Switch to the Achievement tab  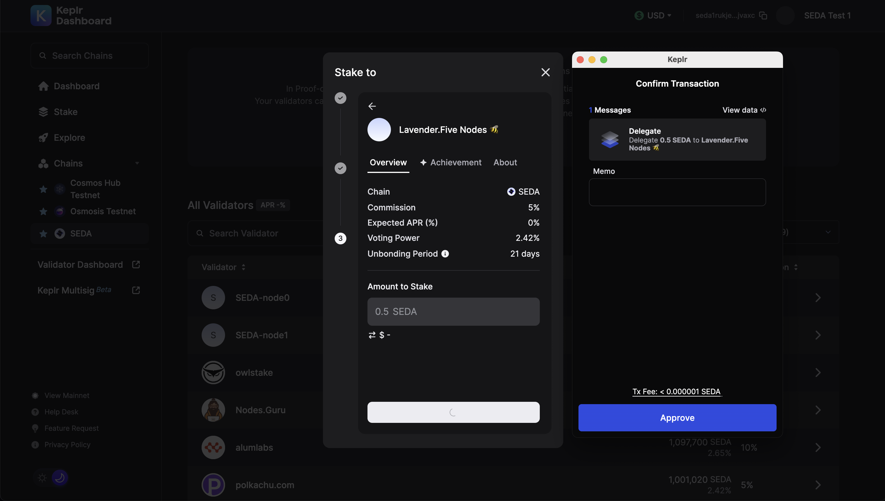451,162
